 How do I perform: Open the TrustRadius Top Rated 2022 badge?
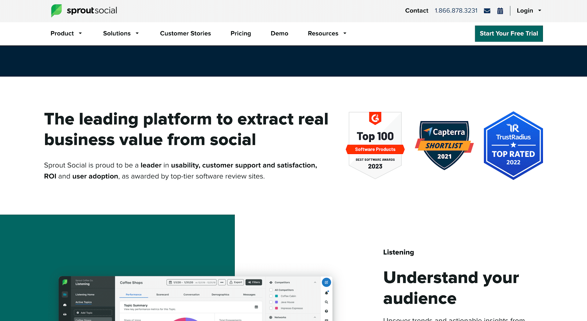coord(513,146)
